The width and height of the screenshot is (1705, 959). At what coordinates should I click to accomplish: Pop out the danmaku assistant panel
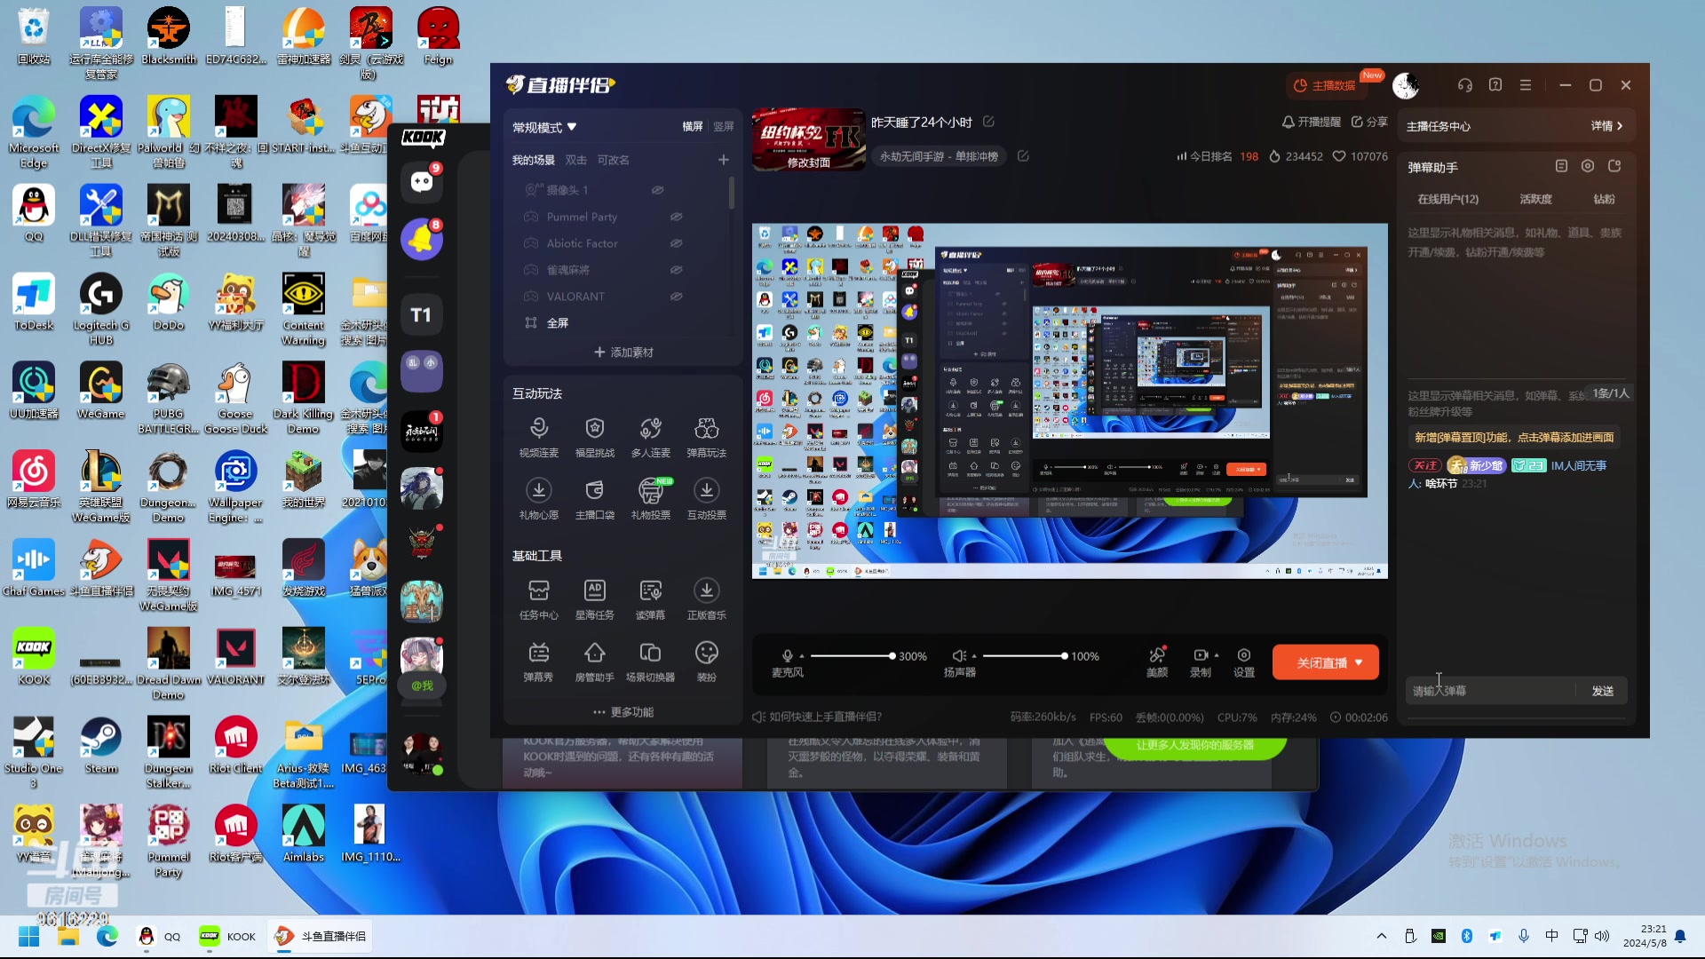(1614, 166)
